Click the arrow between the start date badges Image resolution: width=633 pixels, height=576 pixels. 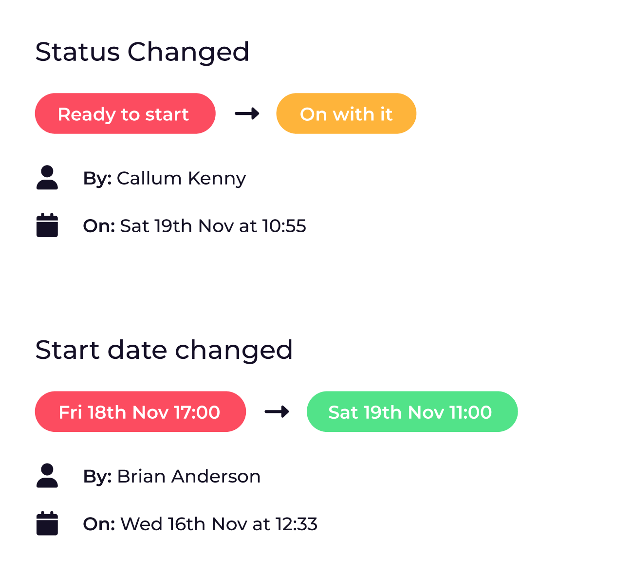[277, 412]
